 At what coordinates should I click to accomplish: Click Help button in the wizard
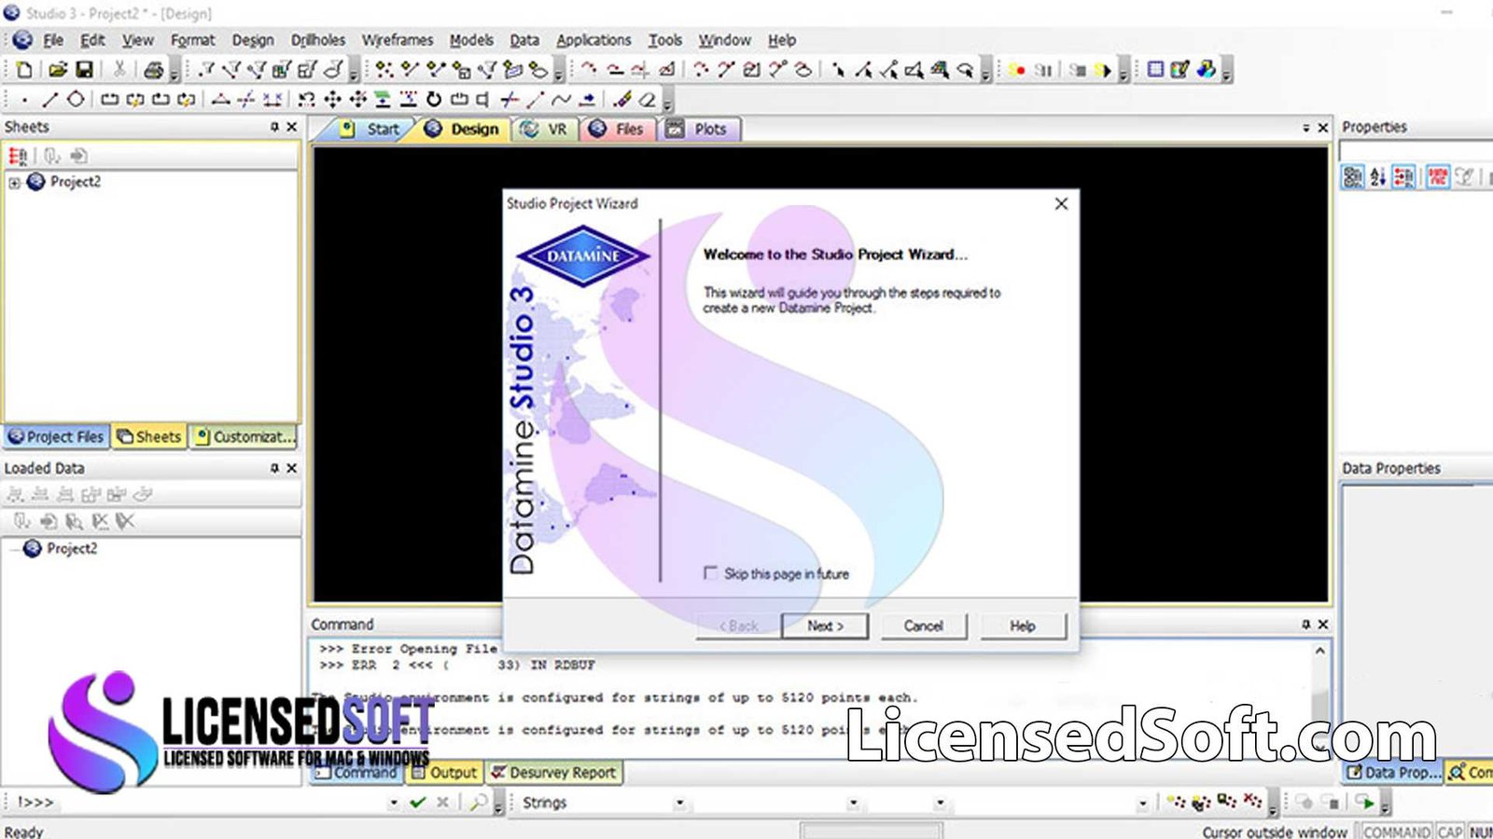[x=1022, y=626]
